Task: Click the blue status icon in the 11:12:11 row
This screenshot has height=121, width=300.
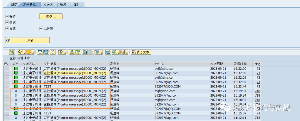Action: click(x=16, y=118)
